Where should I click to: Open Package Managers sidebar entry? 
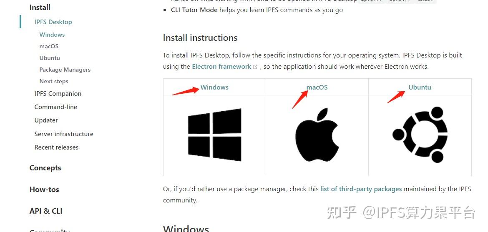click(65, 70)
